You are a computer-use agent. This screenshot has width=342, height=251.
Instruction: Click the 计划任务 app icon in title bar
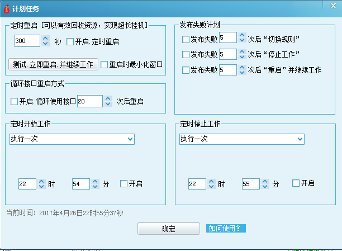point(7,9)
